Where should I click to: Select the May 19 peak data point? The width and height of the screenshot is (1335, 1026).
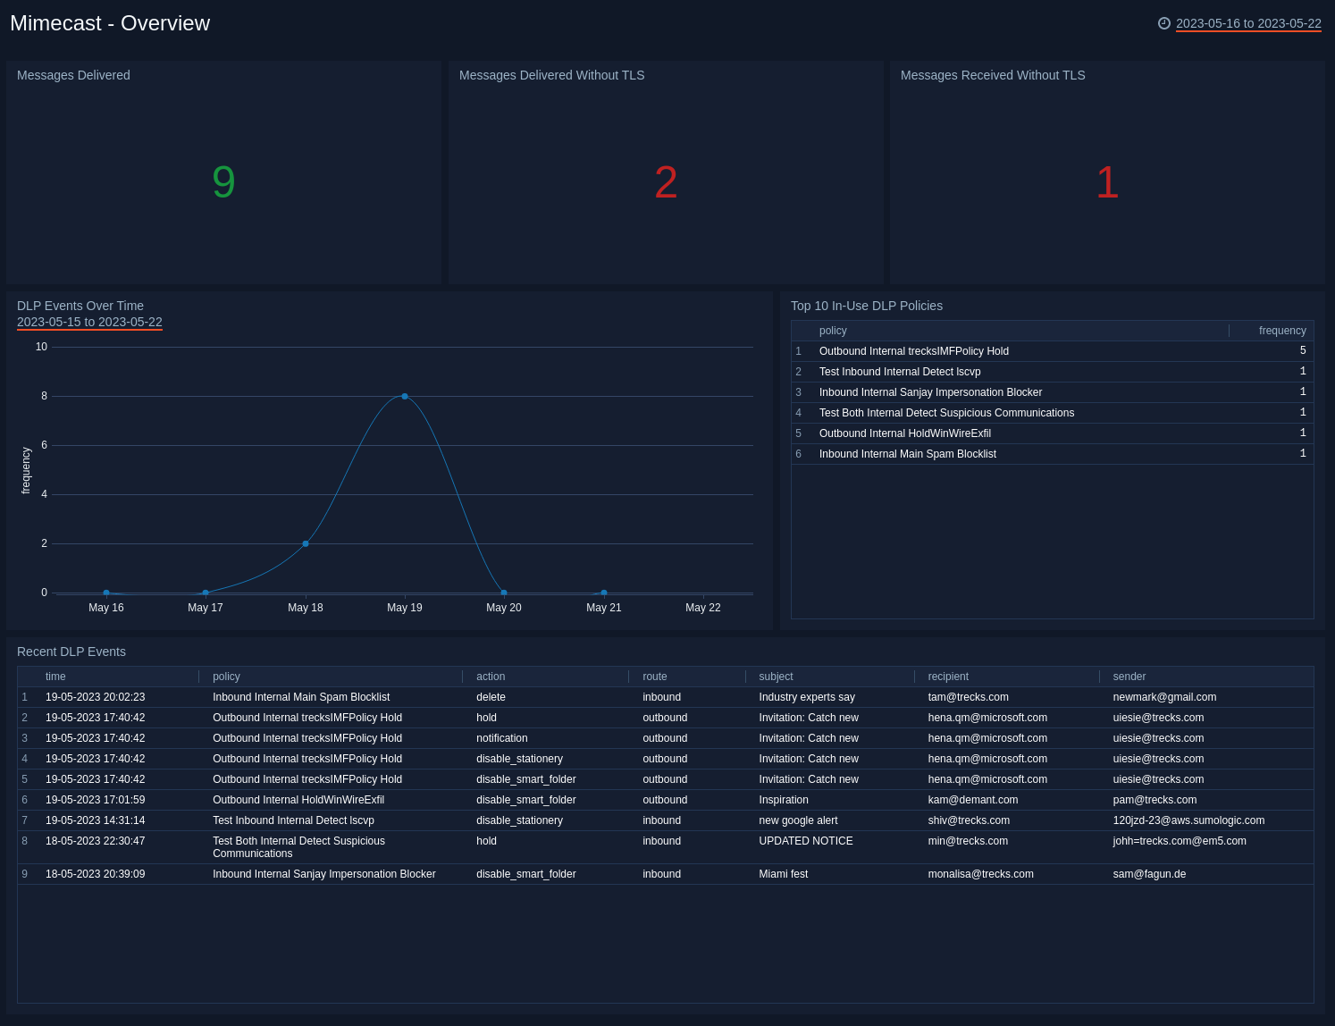click(x=405, y=396)
